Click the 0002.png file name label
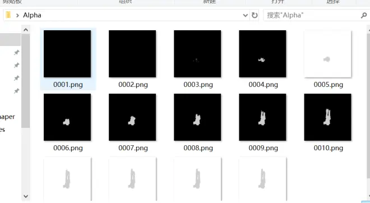 pos(133,85)
